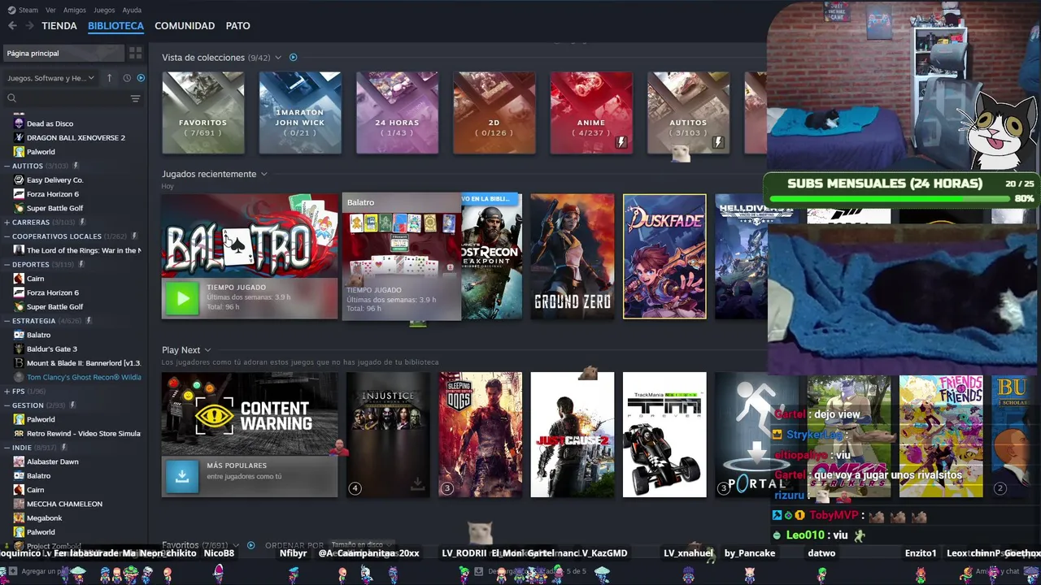Screen dimensions: 1041x585
Task: Open the Content Warning banner artwork
Action: pos(250,414)
